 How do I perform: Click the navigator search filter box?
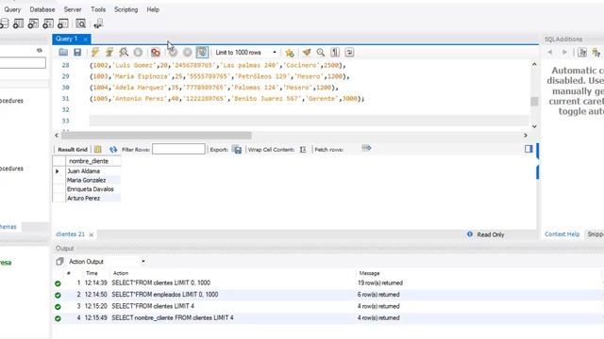coord(23,63)
